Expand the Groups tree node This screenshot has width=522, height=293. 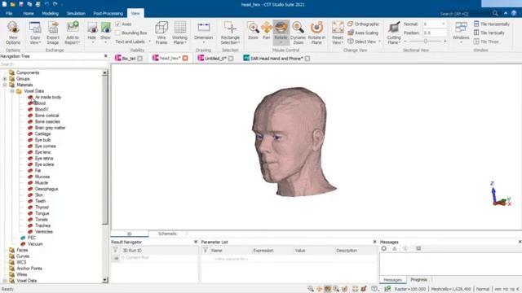[x=5, y=79]
